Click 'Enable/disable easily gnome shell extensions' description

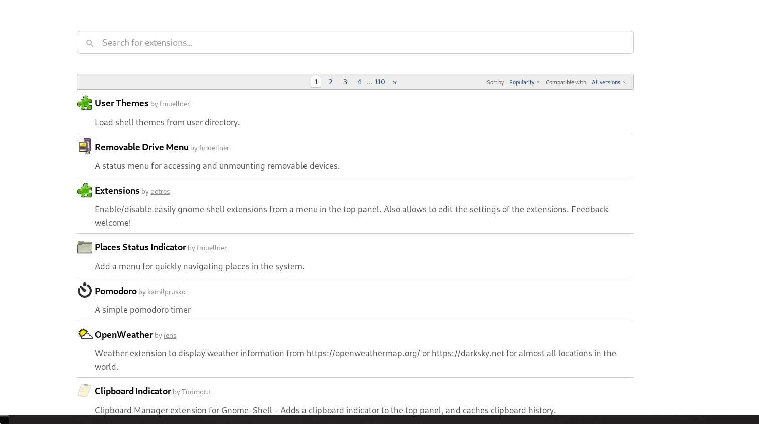click(352, 216)
